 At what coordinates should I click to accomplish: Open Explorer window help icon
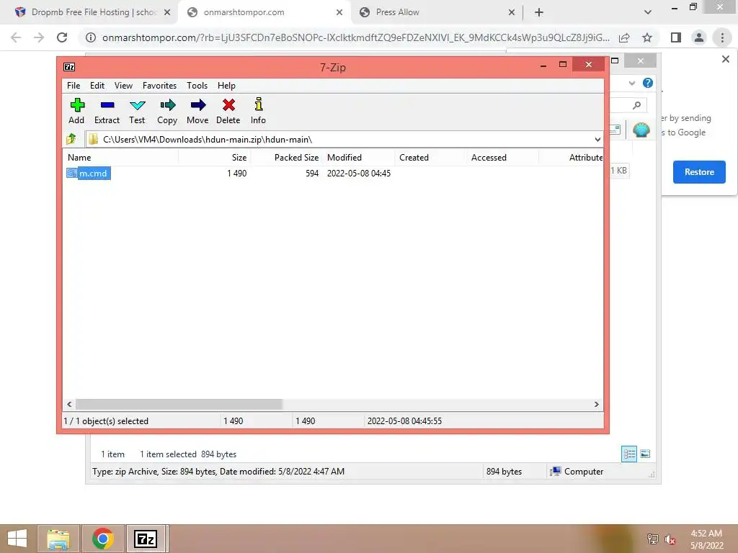click(648, 83)
